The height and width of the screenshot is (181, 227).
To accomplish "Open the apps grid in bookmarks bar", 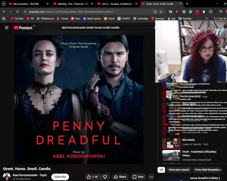I will [x=4, y=18].
